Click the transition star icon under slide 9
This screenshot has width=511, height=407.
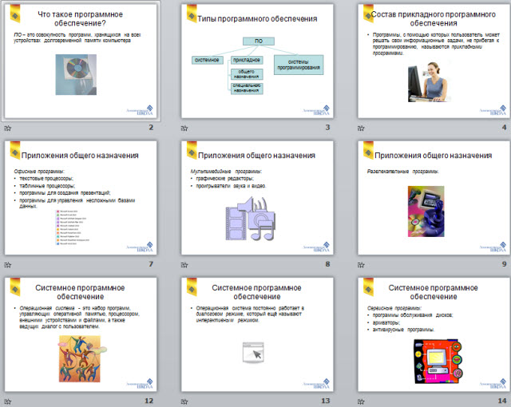pos(363,263)
